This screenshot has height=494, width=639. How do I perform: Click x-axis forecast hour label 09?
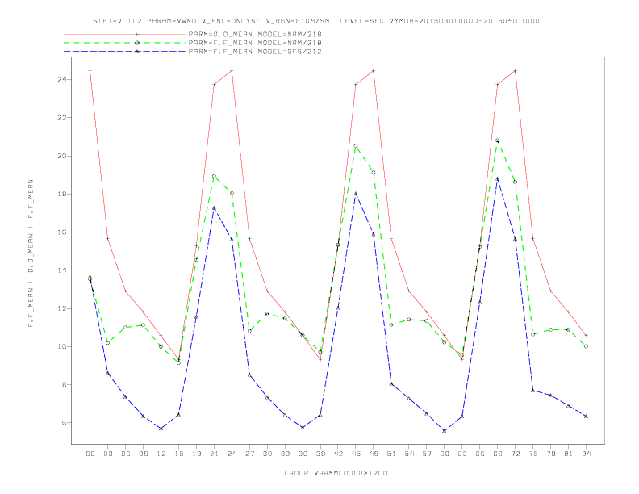tap(143, 454)
